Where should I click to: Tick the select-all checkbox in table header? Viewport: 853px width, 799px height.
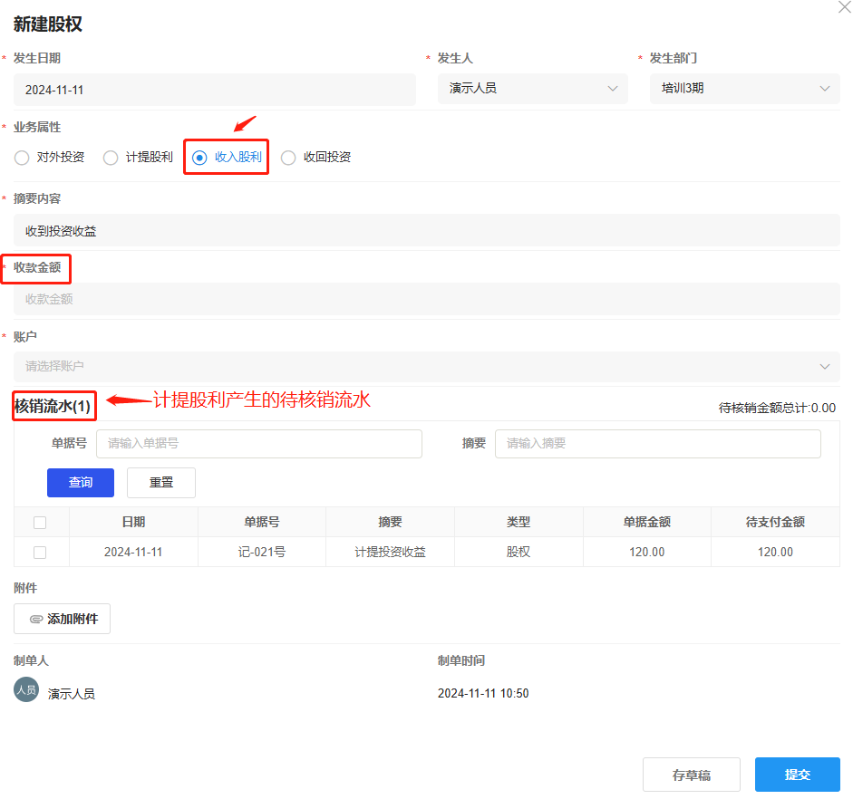pos(40,523)
